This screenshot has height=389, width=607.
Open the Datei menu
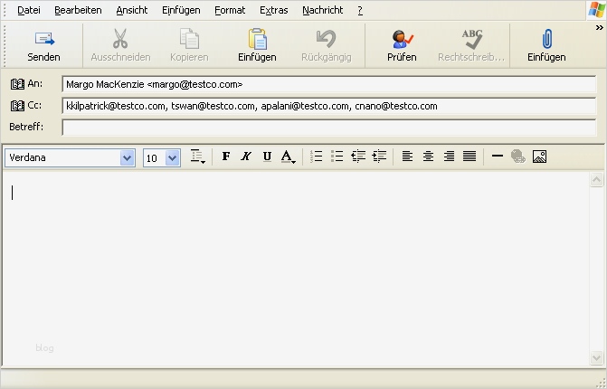pyautogui.click(x=29, y=10)
